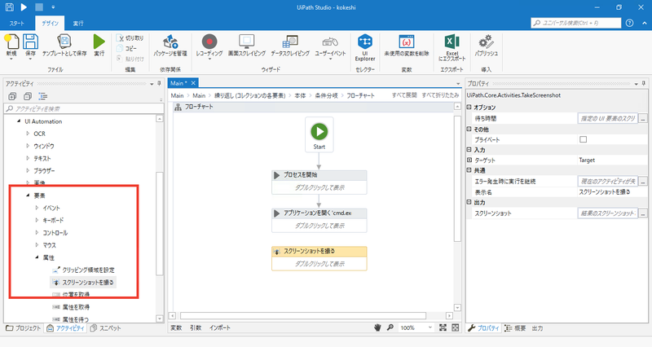Toggle the プライベート checkbox
Screen dimensions: 652x347
point(583,139)
